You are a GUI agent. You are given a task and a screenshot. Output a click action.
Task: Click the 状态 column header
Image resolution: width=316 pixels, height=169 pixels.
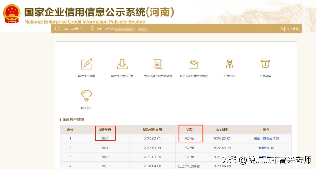coord(189,130)
